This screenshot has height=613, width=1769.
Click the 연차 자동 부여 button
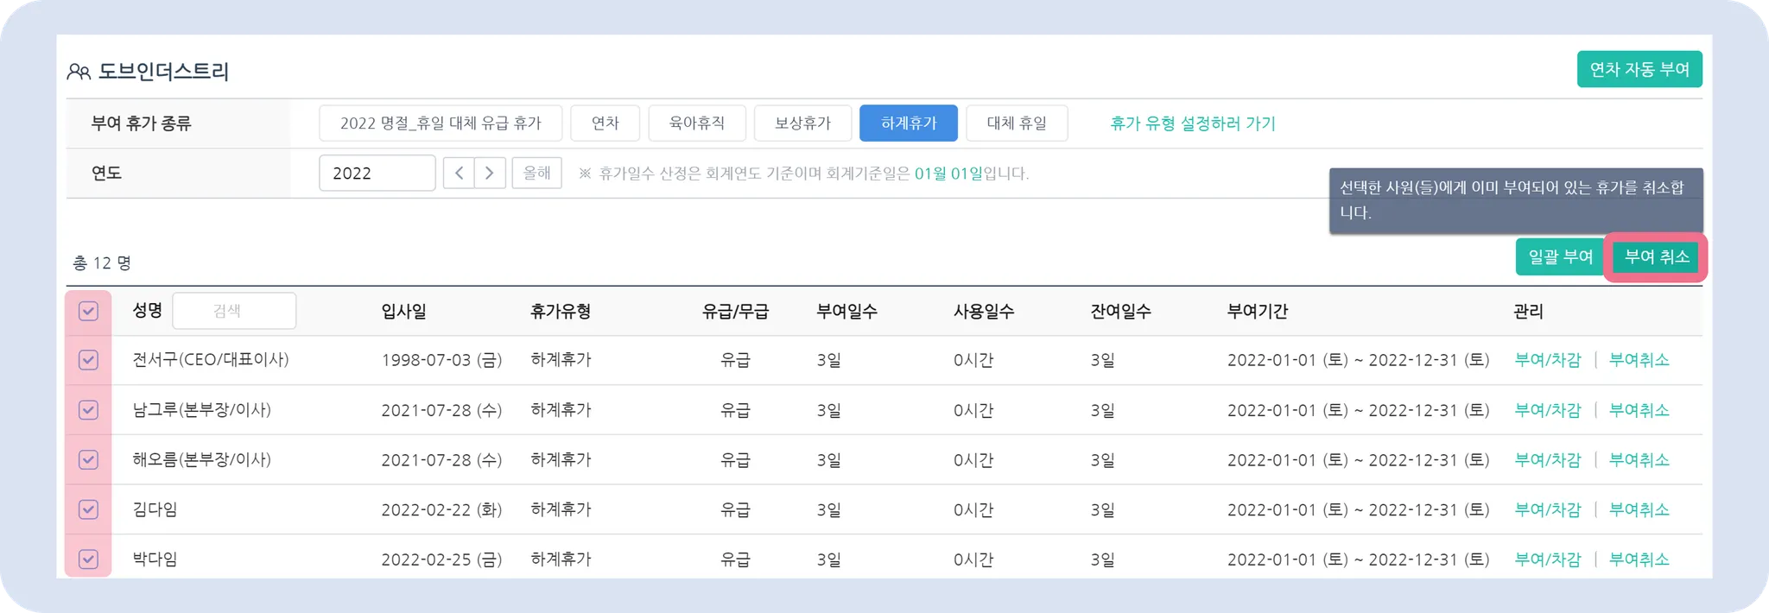click(x=1639, y=69)
